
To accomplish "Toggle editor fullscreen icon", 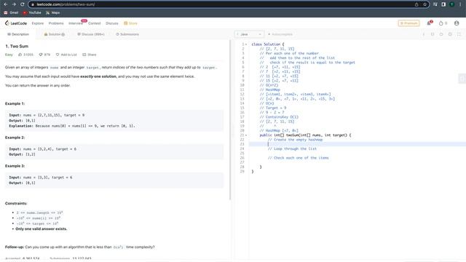I will coord(459,34).
